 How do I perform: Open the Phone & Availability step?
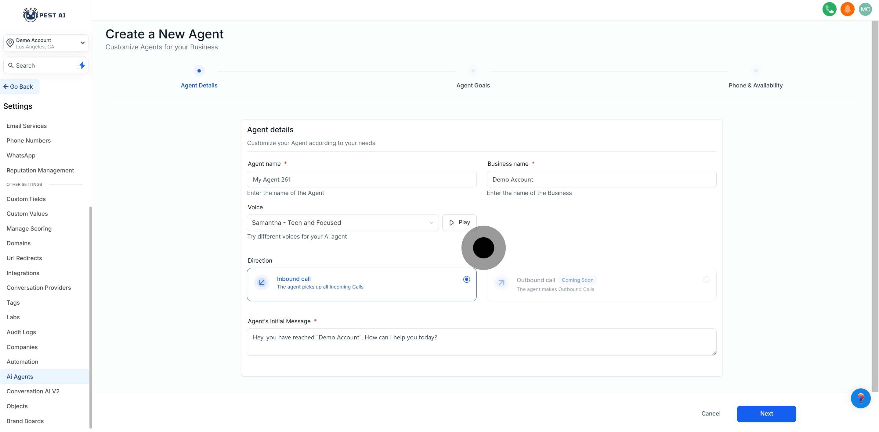point(755,85)
